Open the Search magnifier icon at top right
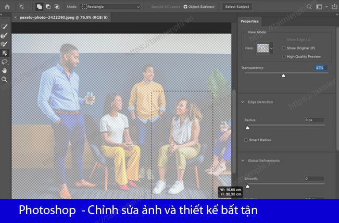 click(309, 7)
